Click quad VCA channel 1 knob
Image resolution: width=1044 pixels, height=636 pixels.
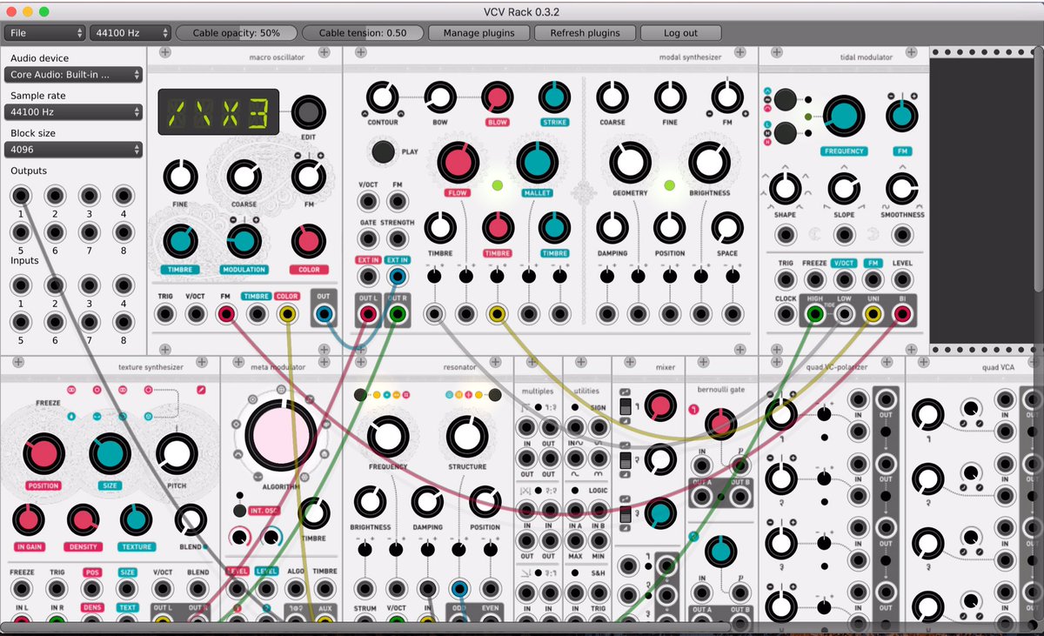coord(927,416)
